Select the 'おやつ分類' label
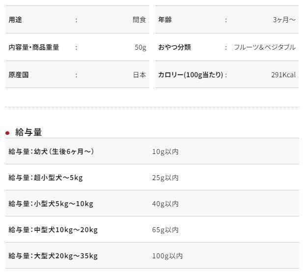Screen dimensions: 303x275 (174, 47)
